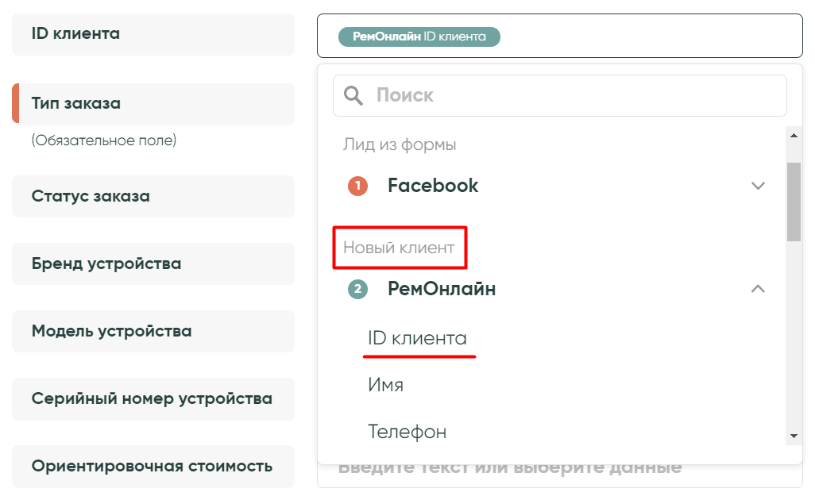
Task: Click the Facebook step number 1 badge
Action: pyautogui.click(x=358, y=186)
